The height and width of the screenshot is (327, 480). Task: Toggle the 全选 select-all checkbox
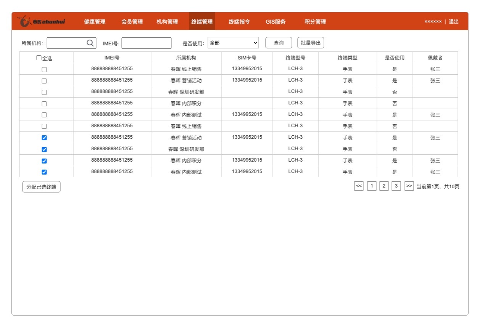pos(39,58)
